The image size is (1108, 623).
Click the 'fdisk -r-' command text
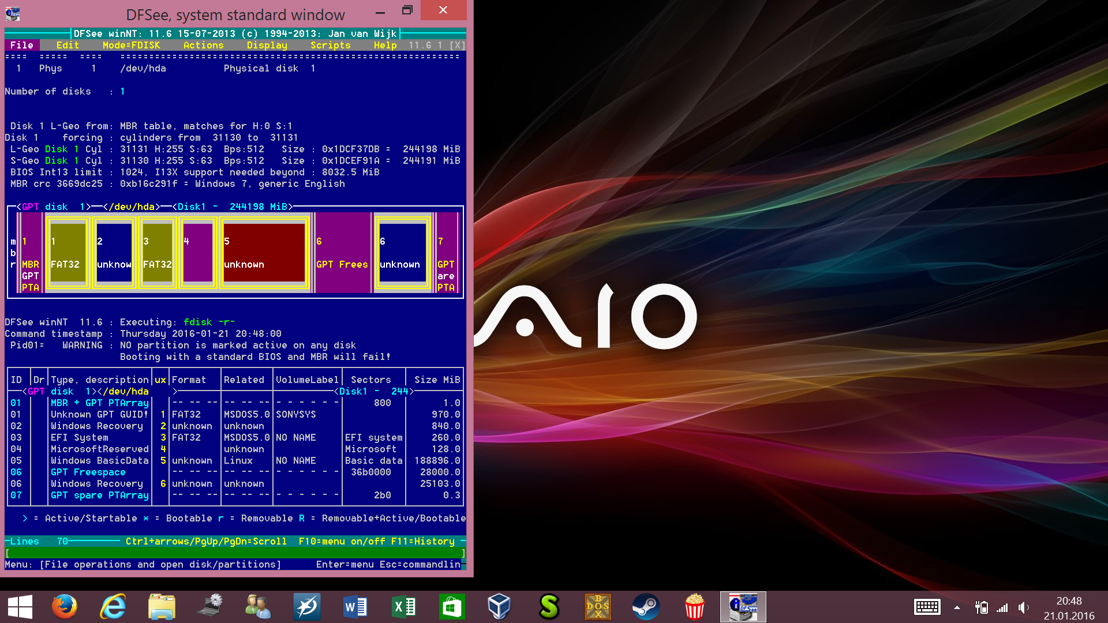click(x=209, y=322)
